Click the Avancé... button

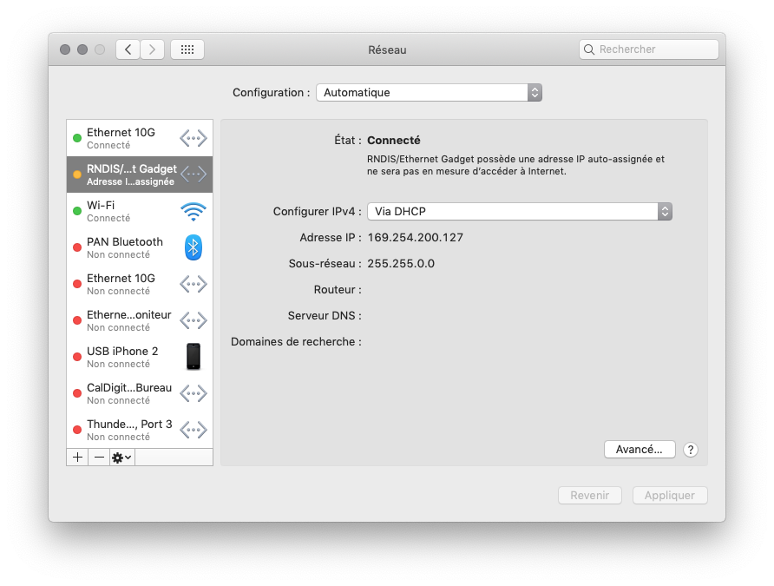point(640,449)
